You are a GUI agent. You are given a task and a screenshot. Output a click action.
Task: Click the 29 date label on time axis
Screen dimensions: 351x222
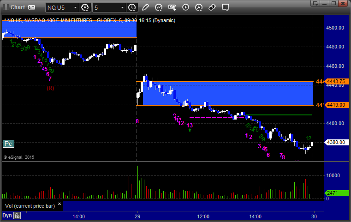pyautogui.click(x=137, y=216)
